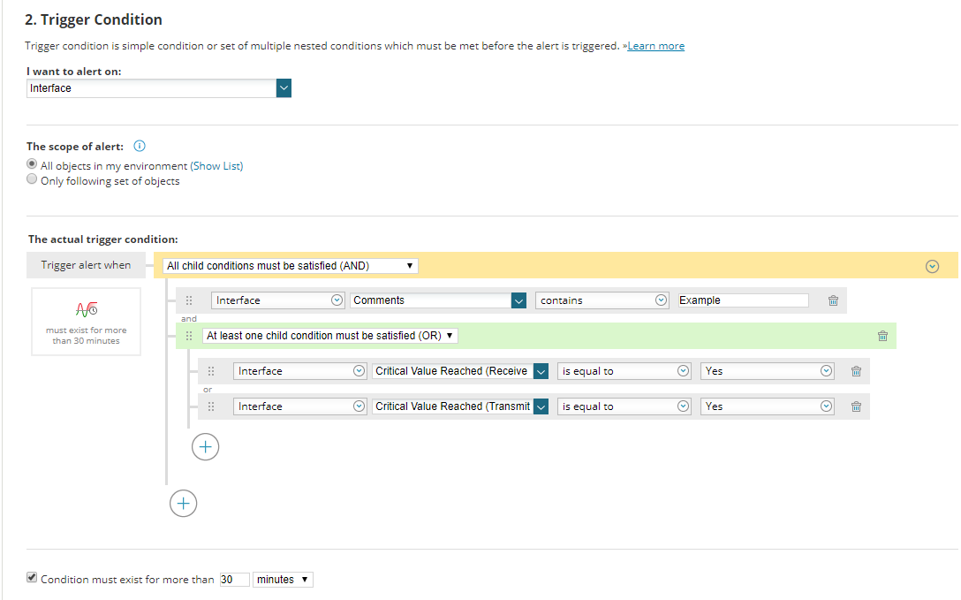Image resolution: width=961 pixels, height=600 pixels.
Task: Delete the Critical Value Reached (Receive) condition
Action: [x=856, y=371]
